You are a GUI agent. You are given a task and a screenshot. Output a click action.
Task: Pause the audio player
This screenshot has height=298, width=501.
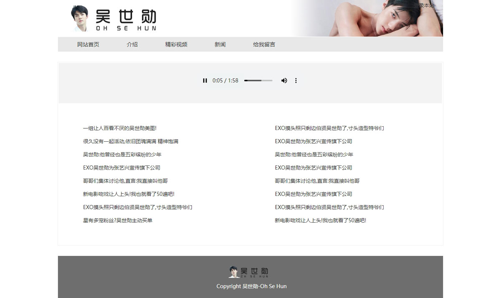(x=205, y=80)
